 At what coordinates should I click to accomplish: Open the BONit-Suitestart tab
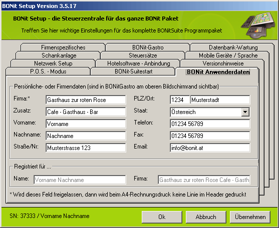133,71
